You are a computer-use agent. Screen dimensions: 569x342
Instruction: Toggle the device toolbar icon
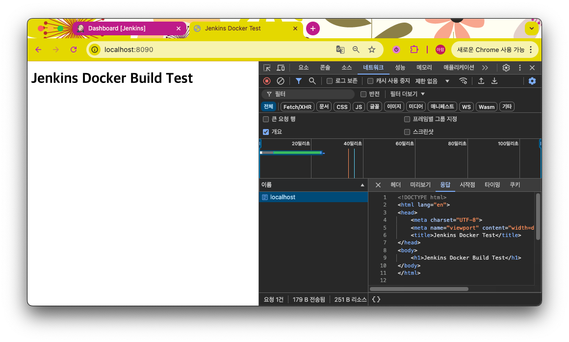point(281,68)
